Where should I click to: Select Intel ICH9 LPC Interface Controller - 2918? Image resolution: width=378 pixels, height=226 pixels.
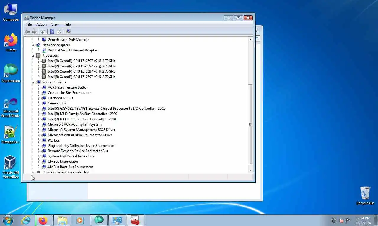tap(82, 119)
